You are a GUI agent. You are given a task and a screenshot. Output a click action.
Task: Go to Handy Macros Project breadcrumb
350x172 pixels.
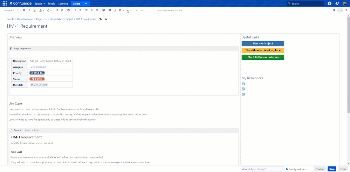pyautogui.click(x=61, y=19)
